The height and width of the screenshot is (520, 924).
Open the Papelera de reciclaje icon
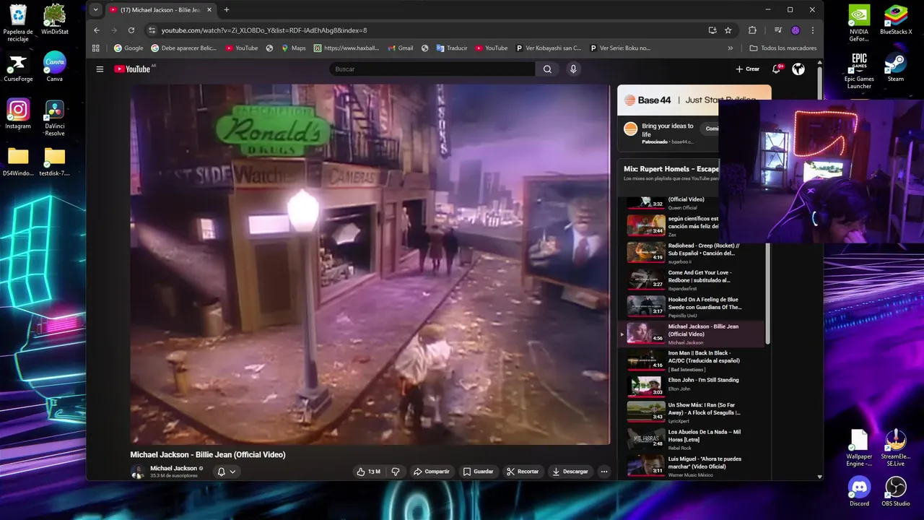(18, 24)
